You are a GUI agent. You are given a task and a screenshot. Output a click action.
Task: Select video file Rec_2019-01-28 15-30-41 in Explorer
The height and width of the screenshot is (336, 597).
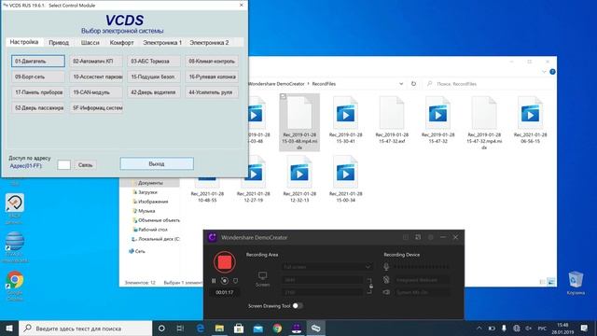click(x=345, y=120)
